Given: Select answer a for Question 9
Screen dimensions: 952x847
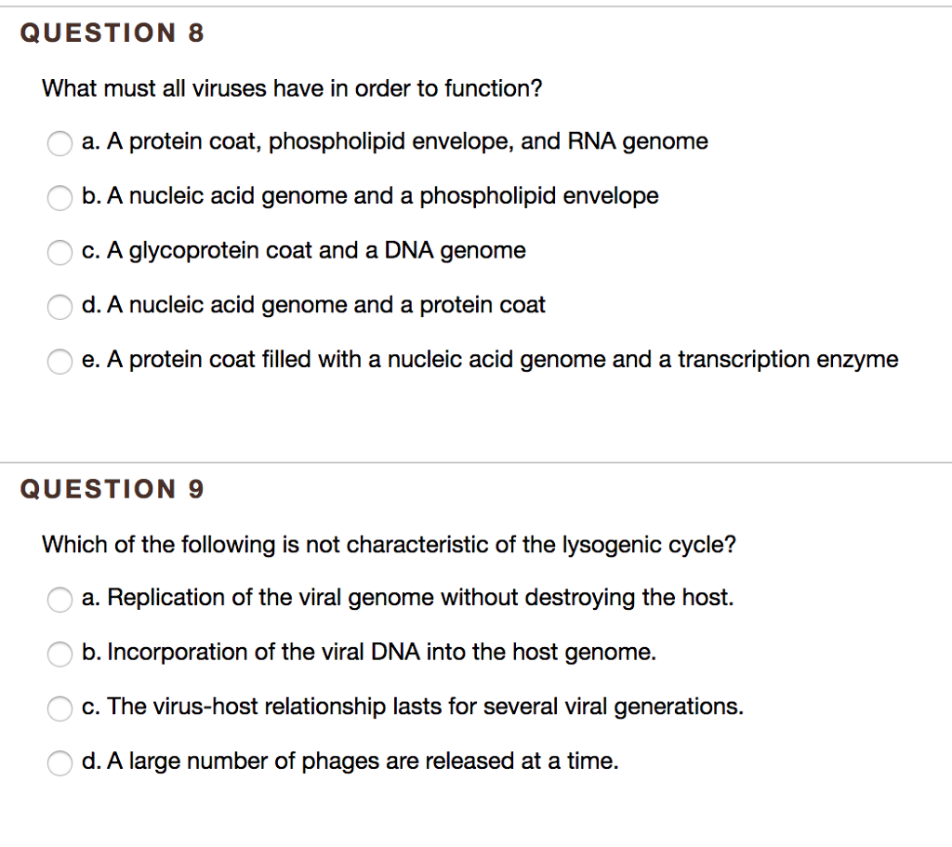Looking at the screenshot, I should (x=59, y=600).
